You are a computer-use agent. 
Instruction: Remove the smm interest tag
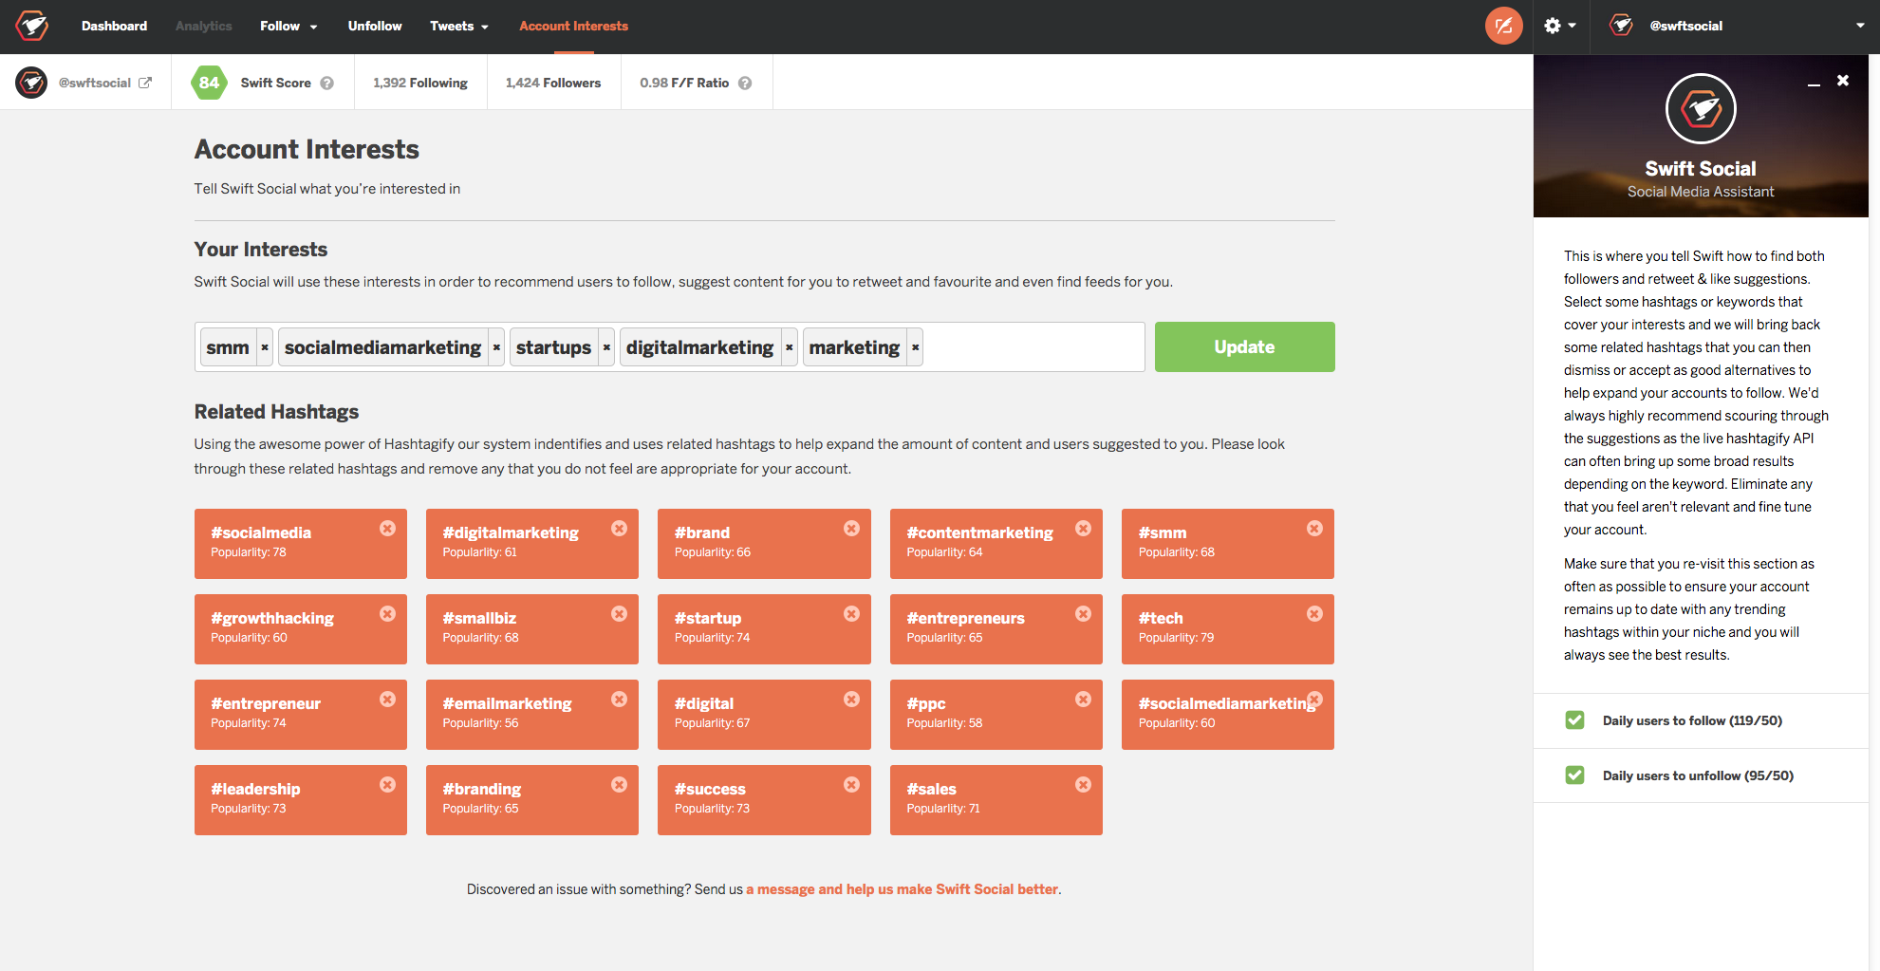pos(265,347)
